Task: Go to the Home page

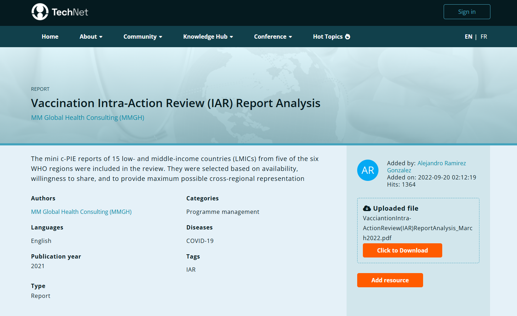Action: pyautogui.click(x=50, y=37)
